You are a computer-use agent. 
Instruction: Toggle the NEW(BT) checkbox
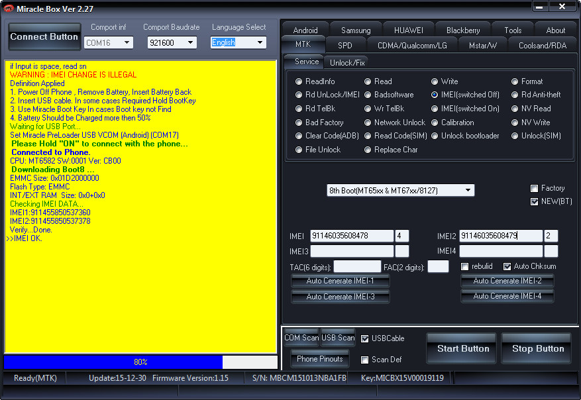(534, 201)
